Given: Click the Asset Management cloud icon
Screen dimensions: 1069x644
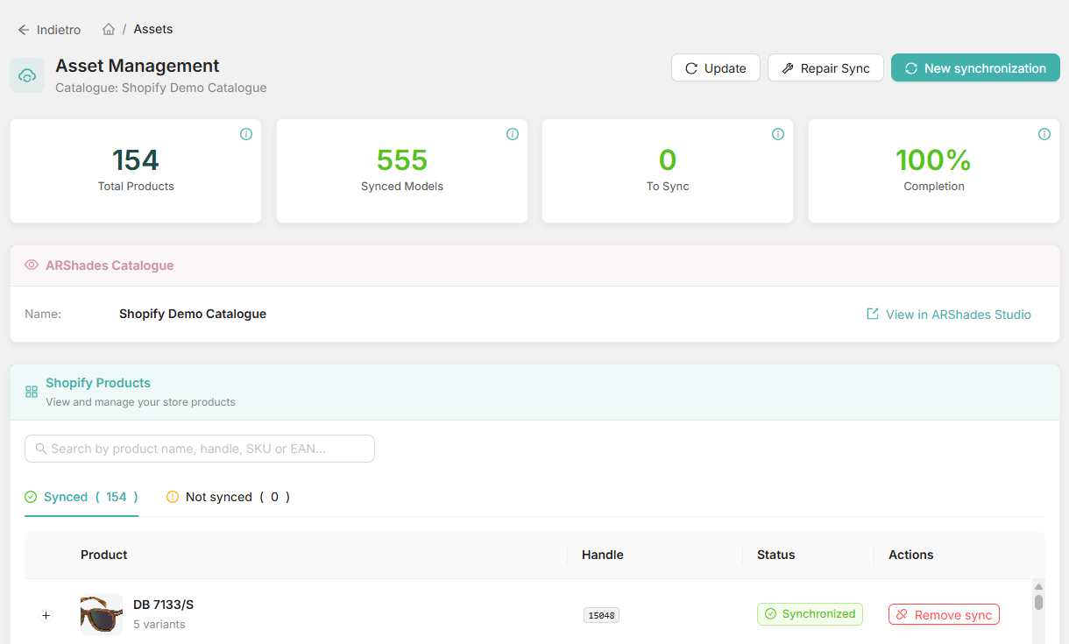Looking at the screenshot, I should tap(27, 75).
